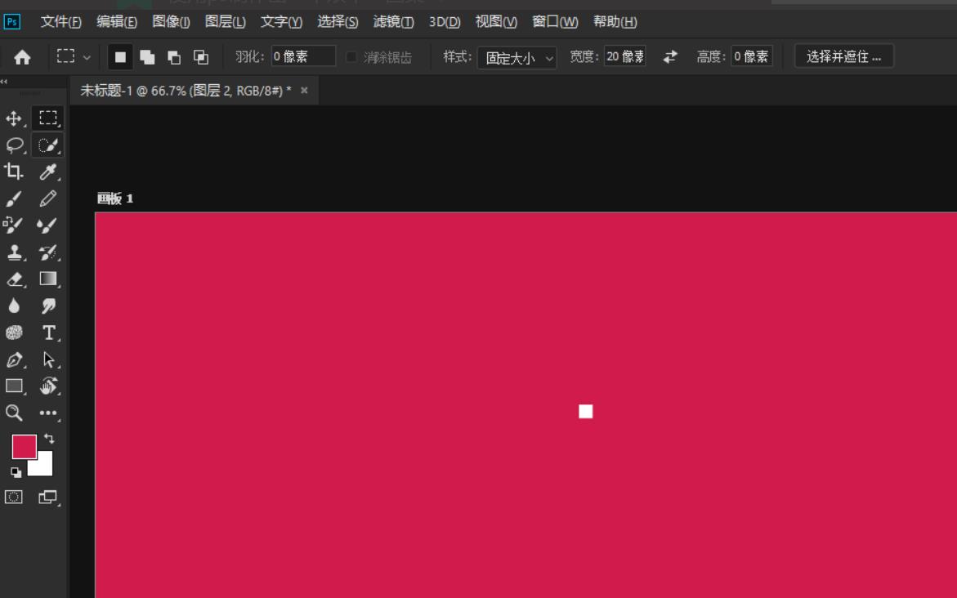Open the red foreground color swatch
This screenshot has height=598, width=957.
(x=24, y=447)
